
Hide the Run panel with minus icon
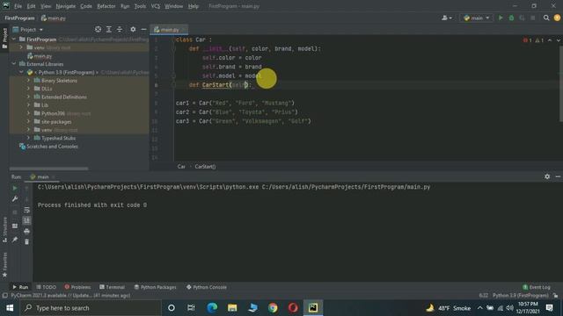click(558, 176)
